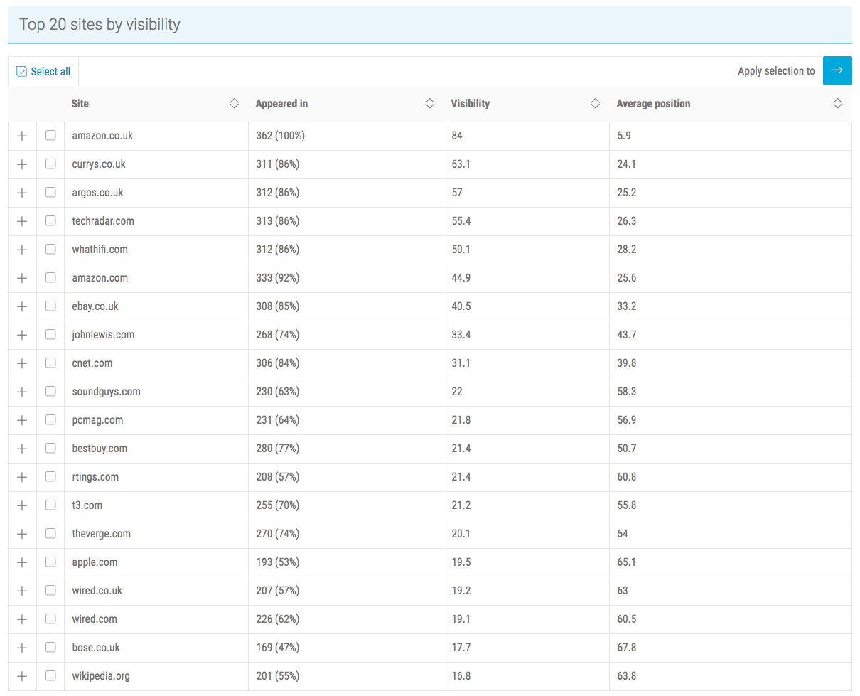Expand the wired.co.uk row details
This screenshot has height=696, width=860.
pos(22,591)
